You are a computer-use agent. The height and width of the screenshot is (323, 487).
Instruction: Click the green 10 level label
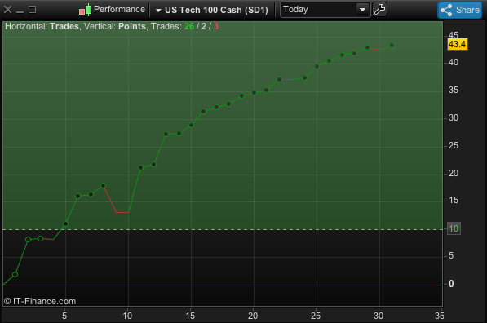(x=454, y=229)
